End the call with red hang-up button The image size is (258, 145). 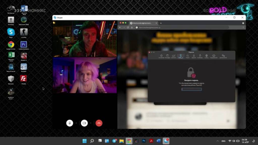pos(99,123)
